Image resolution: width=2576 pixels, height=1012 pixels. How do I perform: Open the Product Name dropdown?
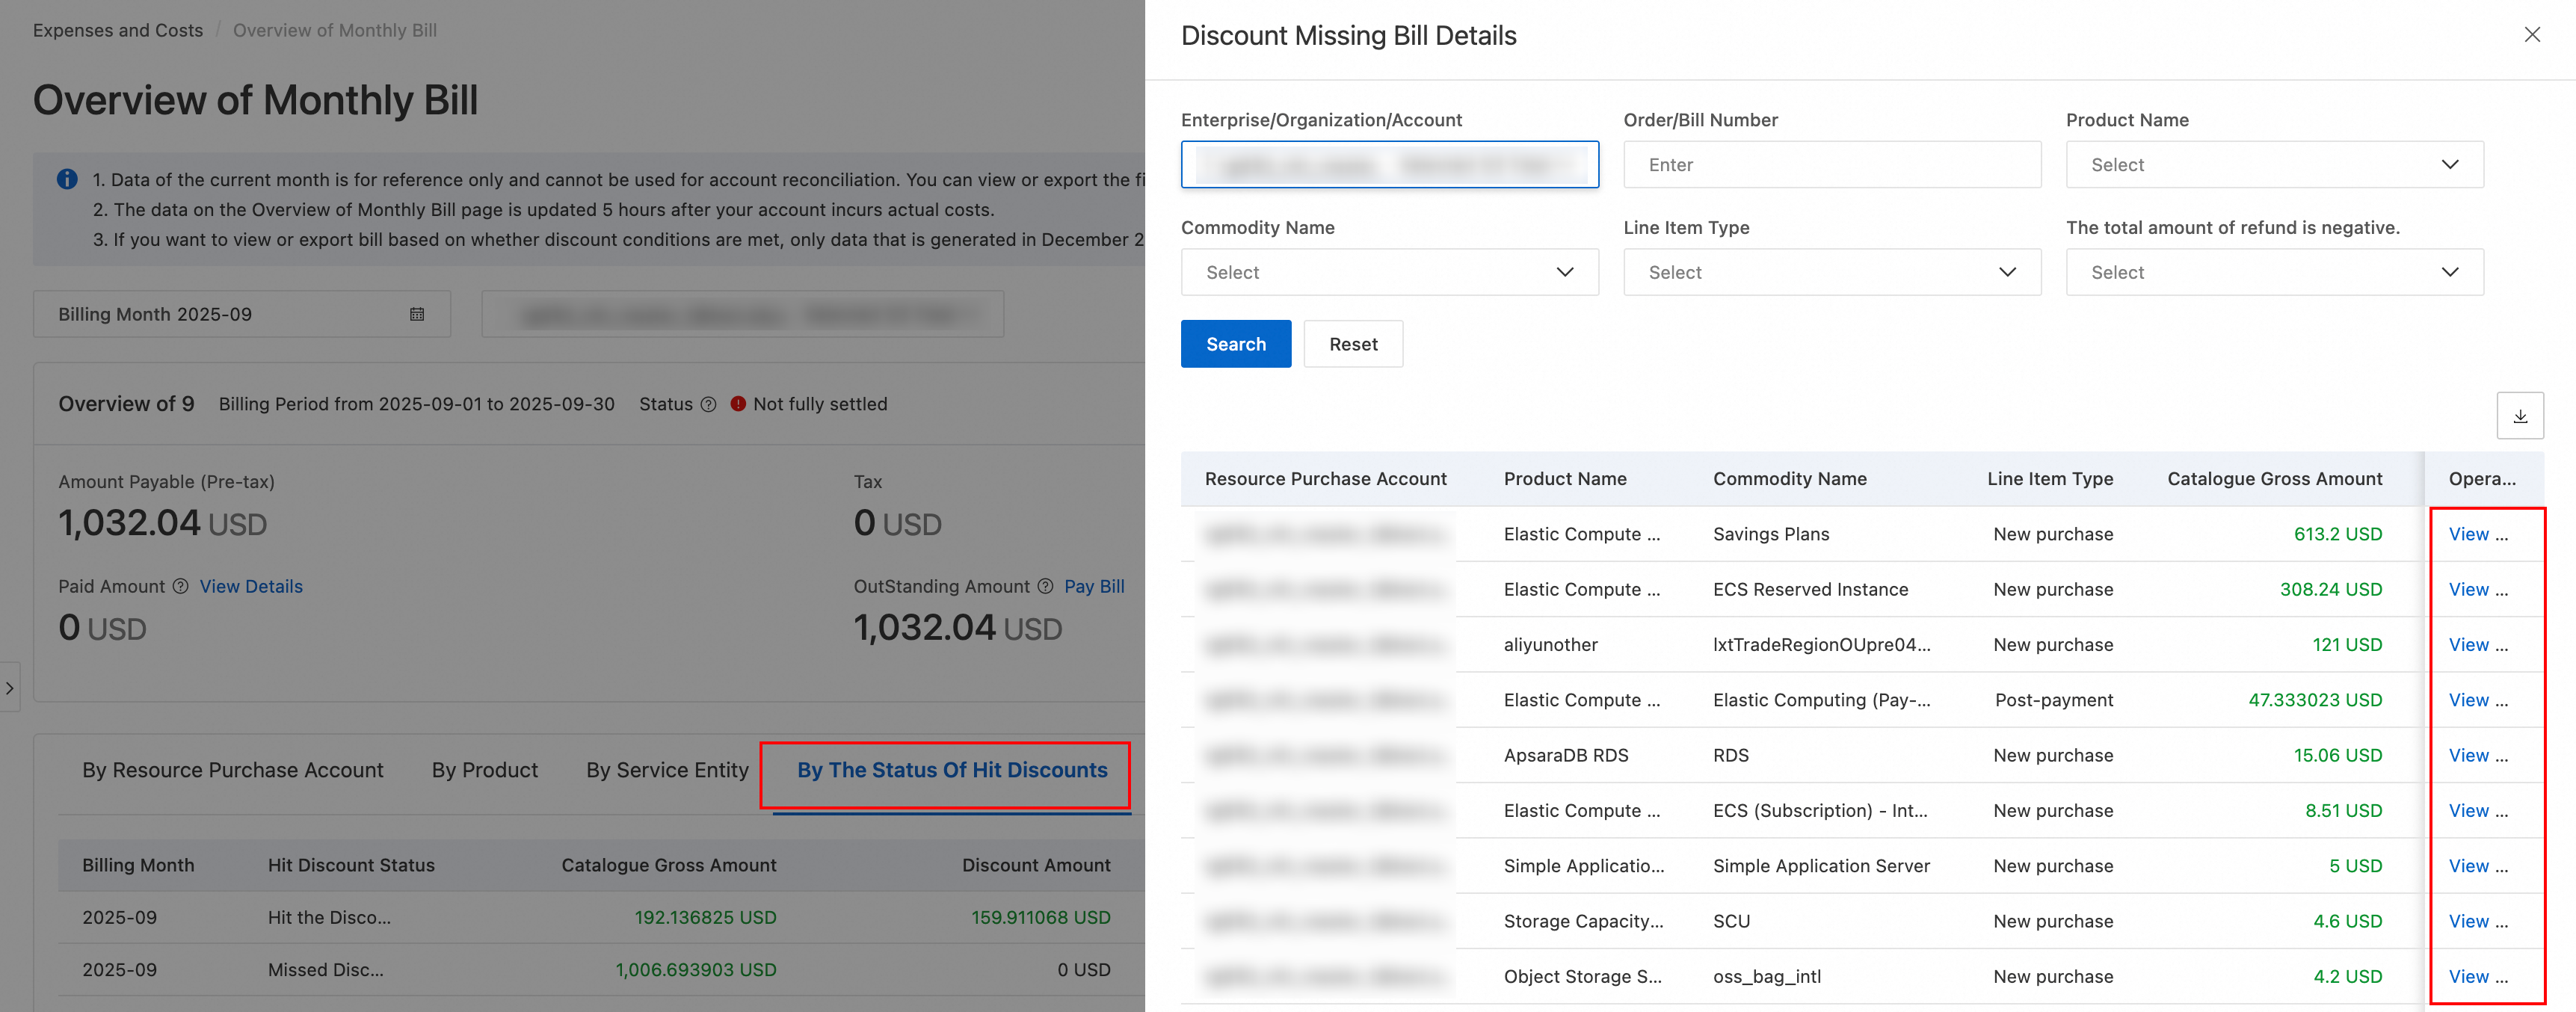point(2274,165)
